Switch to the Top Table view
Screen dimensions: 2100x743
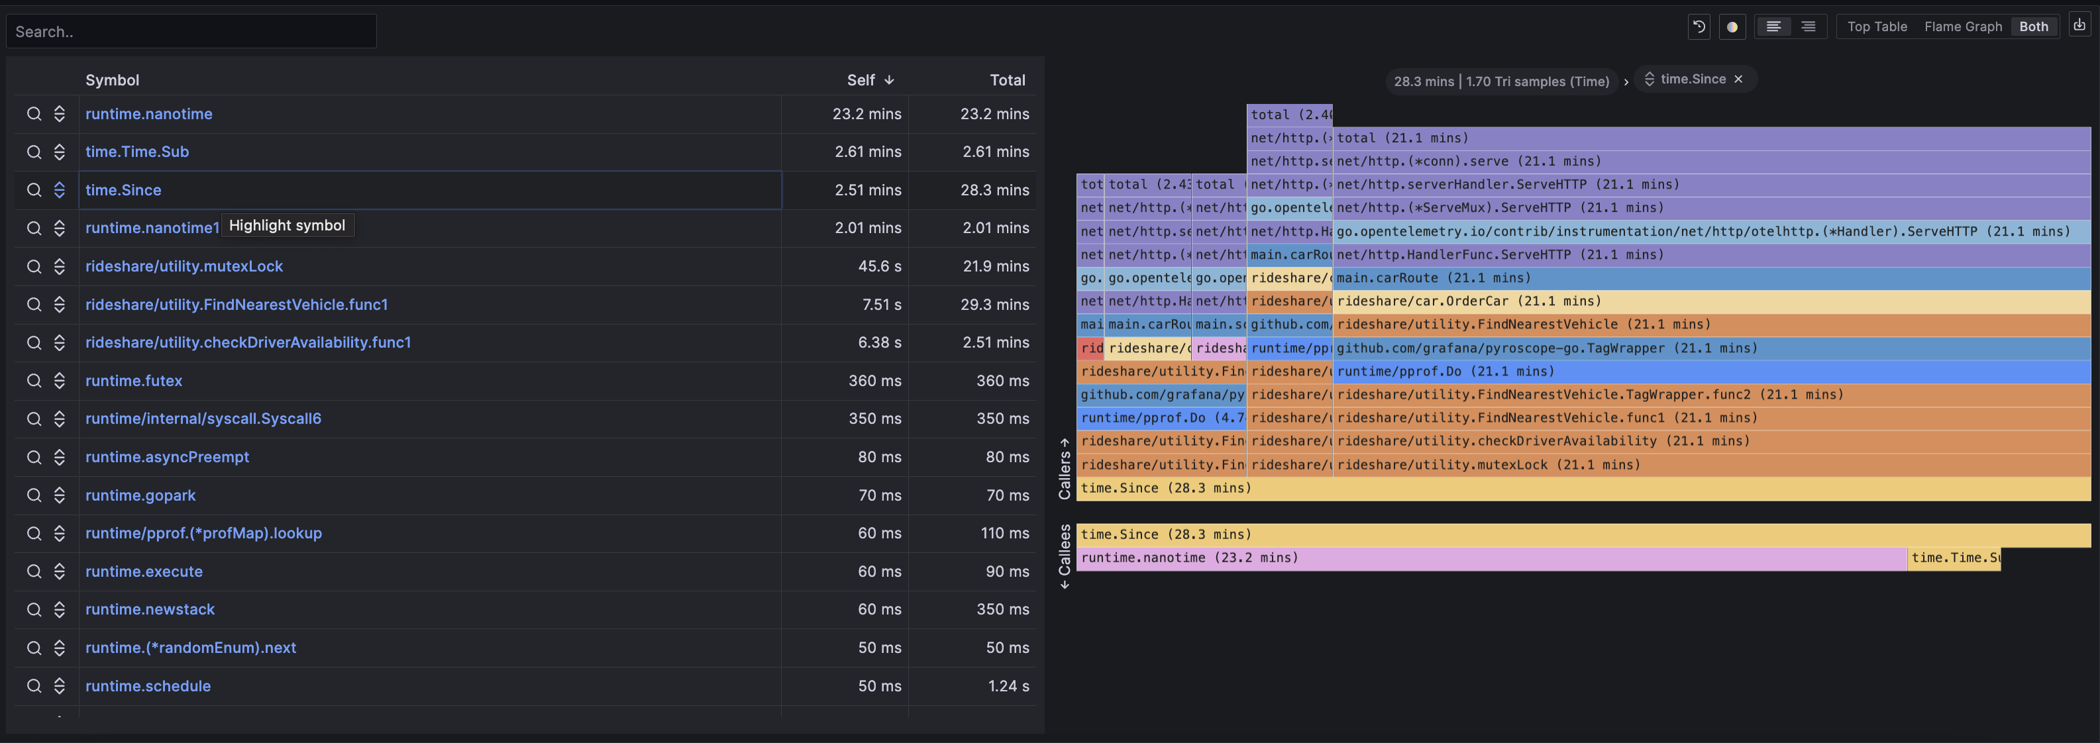click(x=1877, y=27)
